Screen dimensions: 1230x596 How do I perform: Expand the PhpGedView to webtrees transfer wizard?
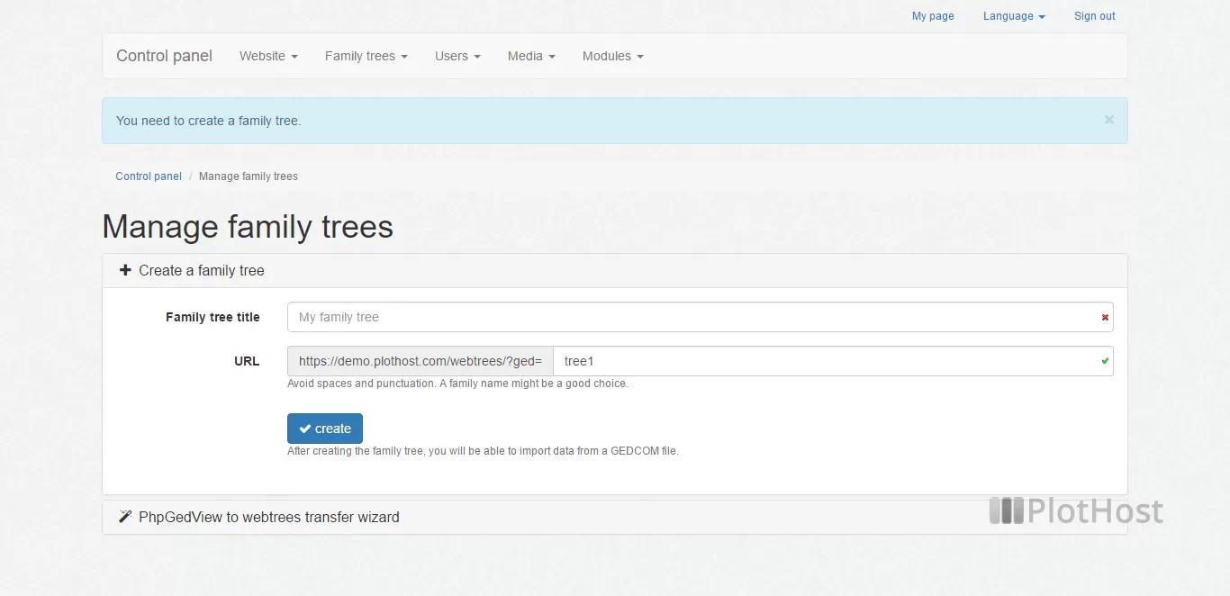(268, 516)
